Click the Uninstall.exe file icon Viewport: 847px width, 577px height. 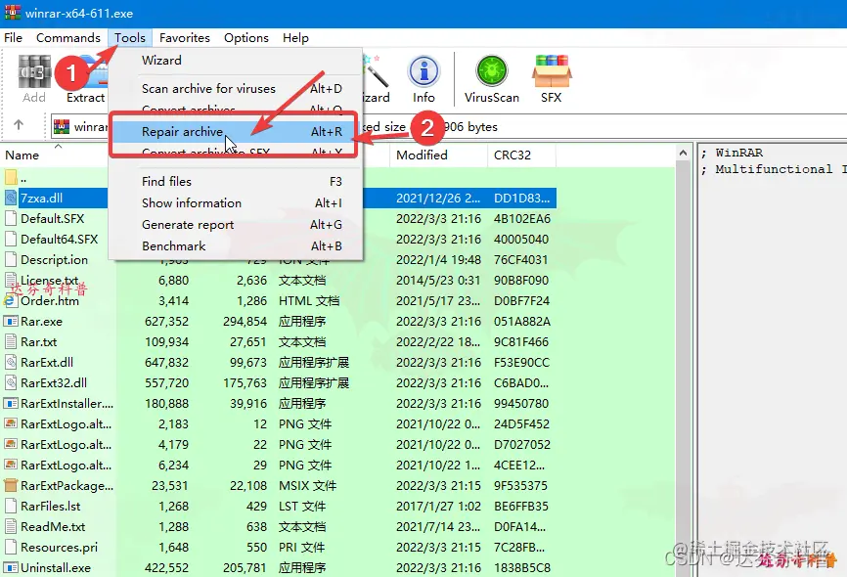point(11,567)
